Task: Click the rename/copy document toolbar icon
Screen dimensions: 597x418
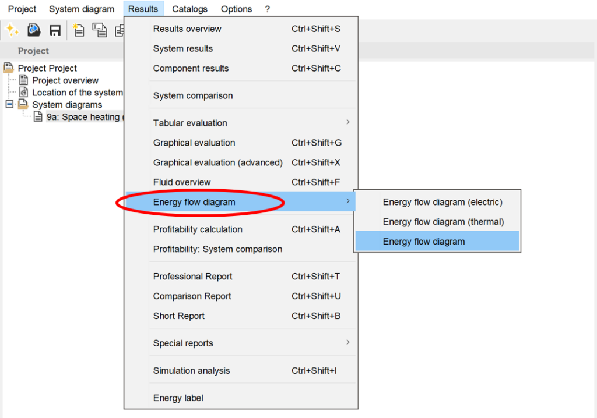Action: click(x=100, y=30)
